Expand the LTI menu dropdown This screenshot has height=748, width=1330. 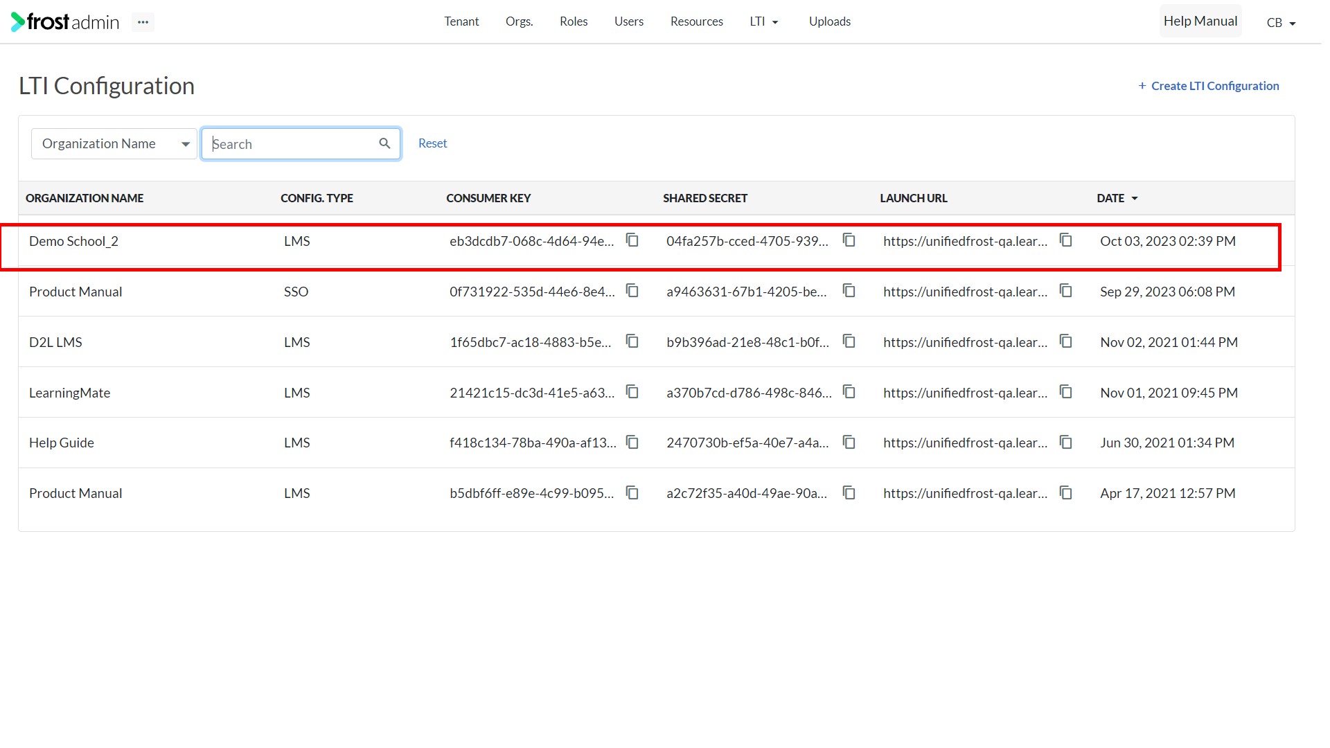coord(764,21)
